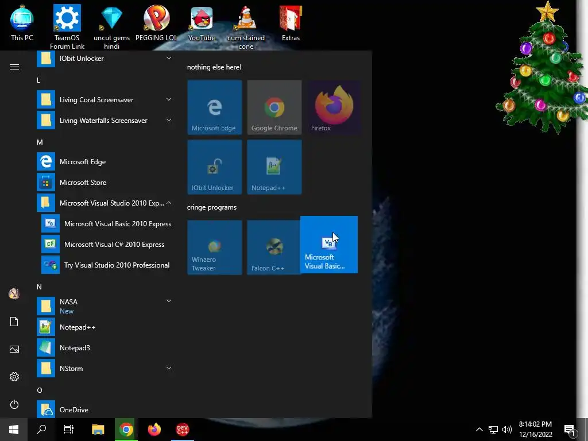Open Action Center notifications
The width and height of the screenshot is (588, 441).
coord(570,430)
